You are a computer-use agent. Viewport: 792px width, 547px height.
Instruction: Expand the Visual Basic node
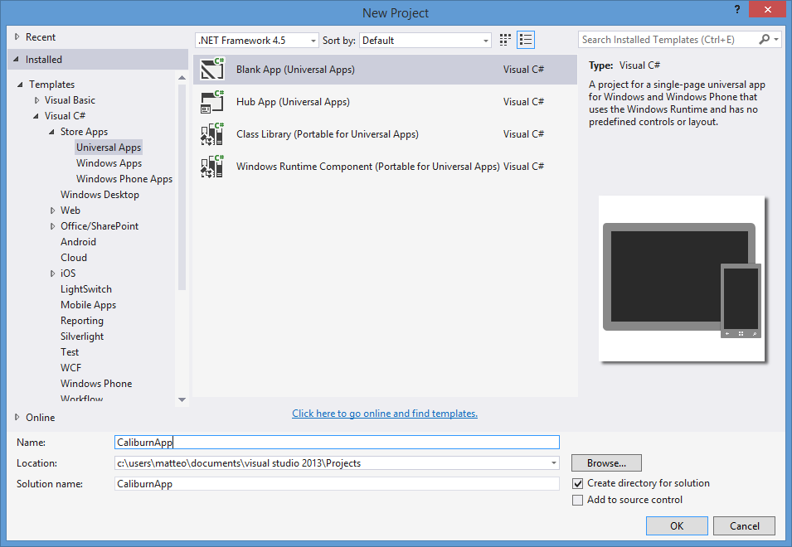36,100
